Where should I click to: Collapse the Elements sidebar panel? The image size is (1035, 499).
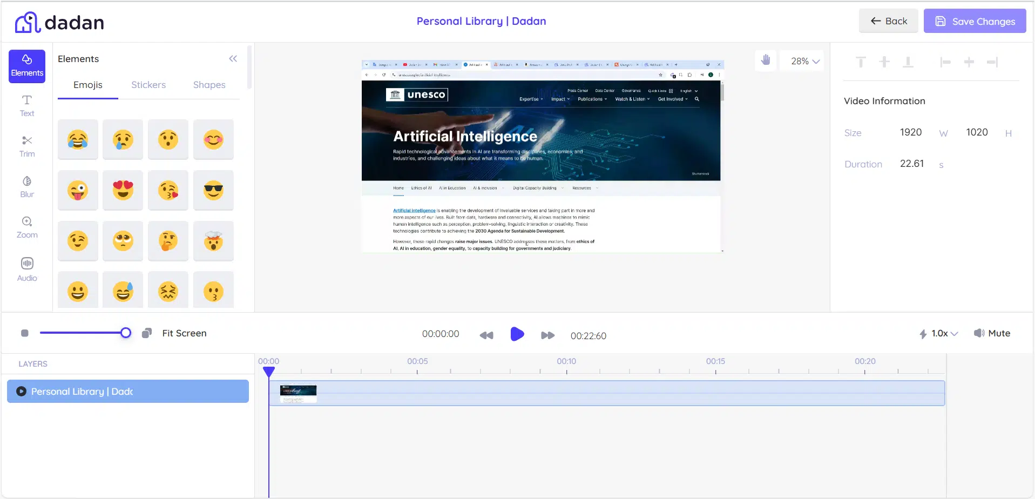[x=233, y=58]
